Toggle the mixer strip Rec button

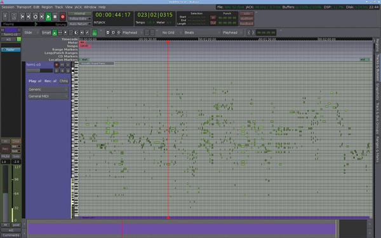coord(5,149)
